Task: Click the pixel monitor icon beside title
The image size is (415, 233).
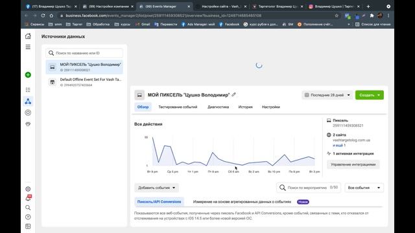Action: click(x=139, y=95)
